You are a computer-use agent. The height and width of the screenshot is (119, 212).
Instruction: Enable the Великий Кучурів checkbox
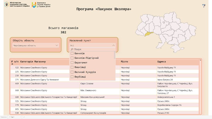pos(72,72)
